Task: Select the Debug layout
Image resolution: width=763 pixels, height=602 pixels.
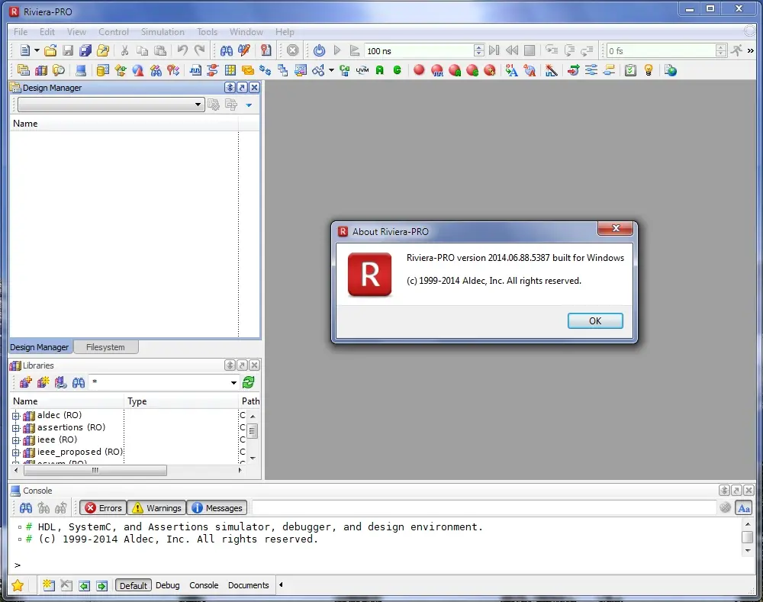Action: tap(167, 585)
